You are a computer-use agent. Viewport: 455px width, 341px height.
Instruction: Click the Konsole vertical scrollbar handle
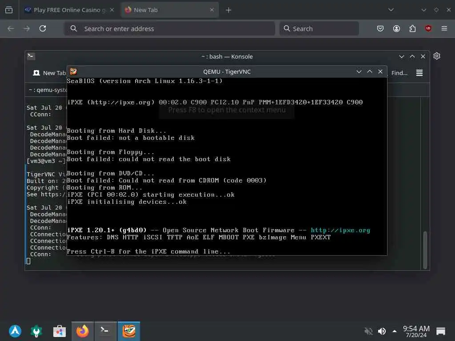[x=425, y=250]
